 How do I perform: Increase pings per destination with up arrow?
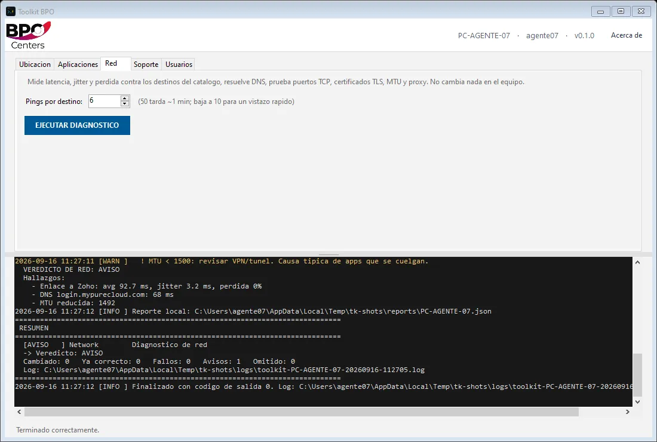coord(124,98)
